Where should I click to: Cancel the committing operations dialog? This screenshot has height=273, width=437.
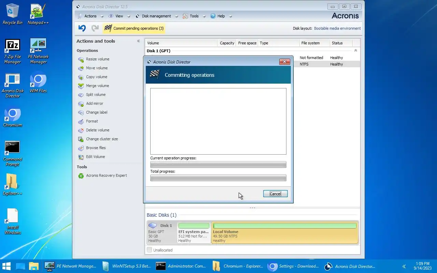coord(276,193)
